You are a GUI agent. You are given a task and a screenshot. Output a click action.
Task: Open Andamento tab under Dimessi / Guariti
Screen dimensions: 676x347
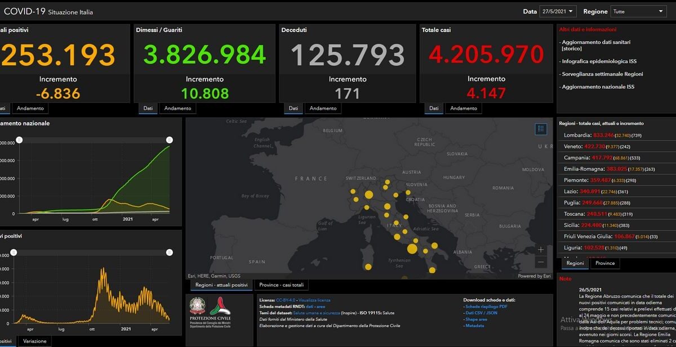coord(177,109)
